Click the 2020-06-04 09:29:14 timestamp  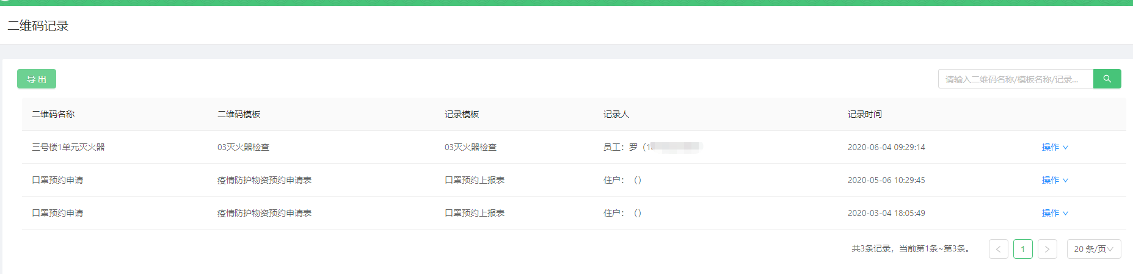coord(886,147)
